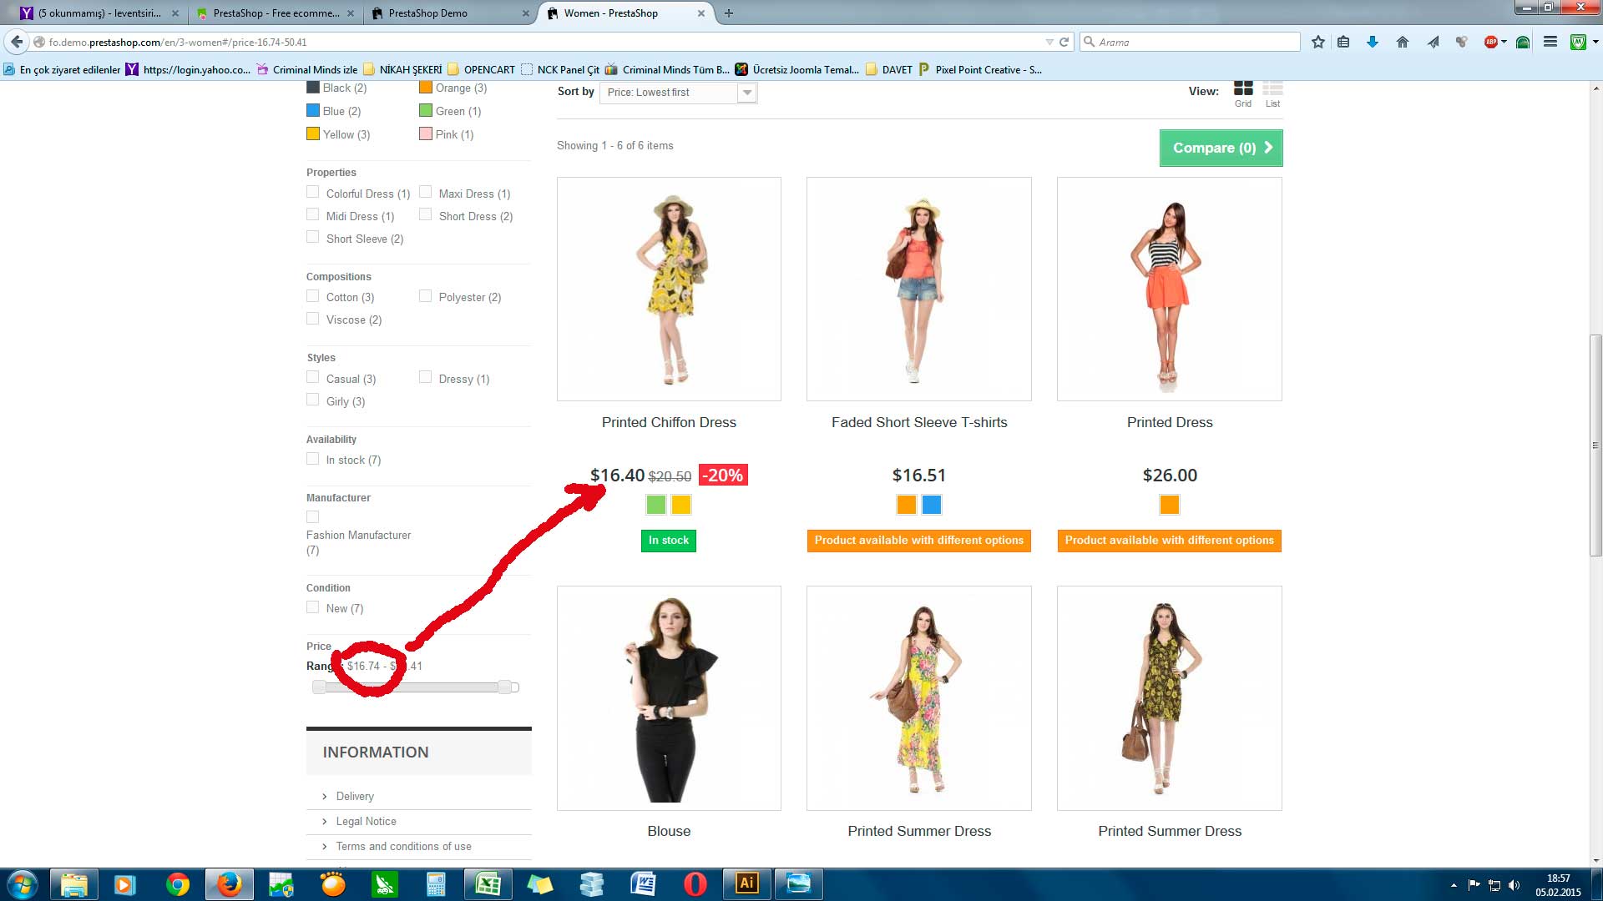The height and width of the screenshot is (901, 1603).
Task: Switch to PrestaShop Demo tab
Action: [x=427, y=13]
